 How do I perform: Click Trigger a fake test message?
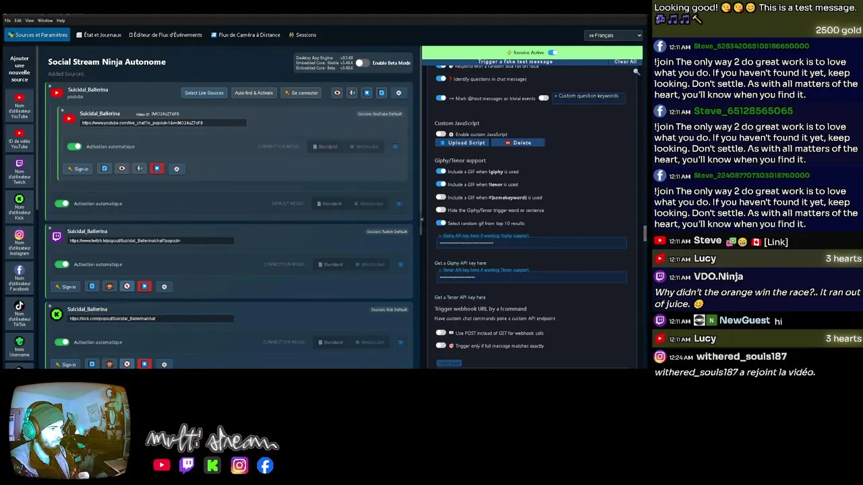coord(515,61)
